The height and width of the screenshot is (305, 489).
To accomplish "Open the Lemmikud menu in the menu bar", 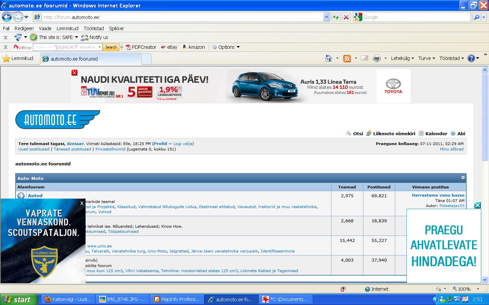I will tap(67, 28).
